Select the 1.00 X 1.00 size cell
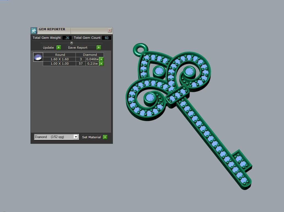 click(59, 64)
